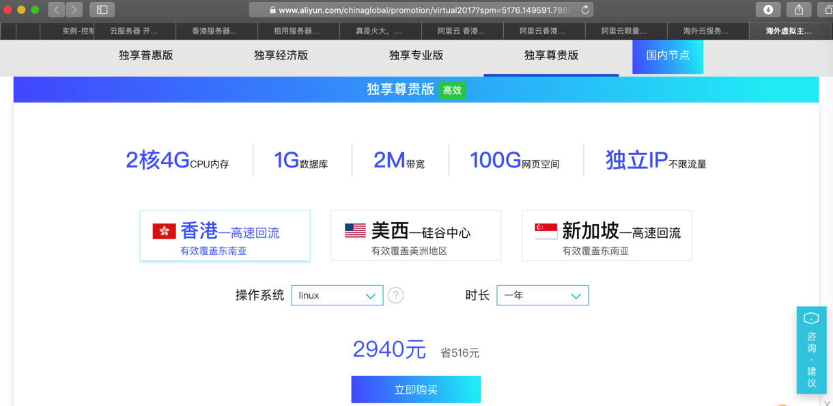Expand the 操作系统 linux dropdown
This screenshot has width=833, height=406.
click(x=337, y=295)
